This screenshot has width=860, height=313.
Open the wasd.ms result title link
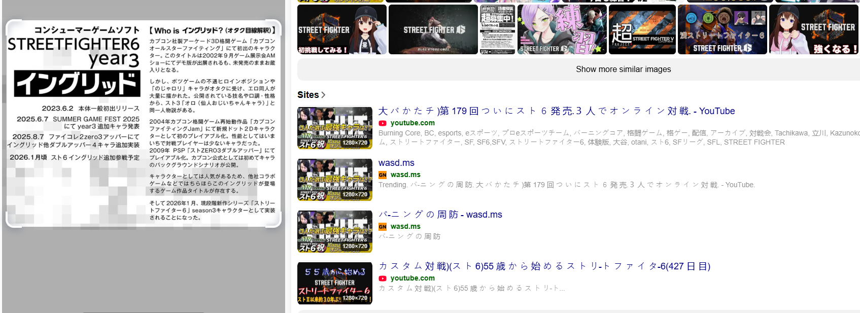tap(396, 163)
